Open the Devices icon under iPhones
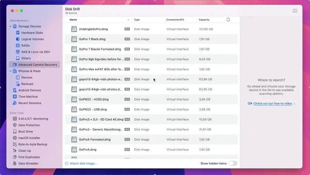Viewport: 310px width, 175px height. [18, 77]
